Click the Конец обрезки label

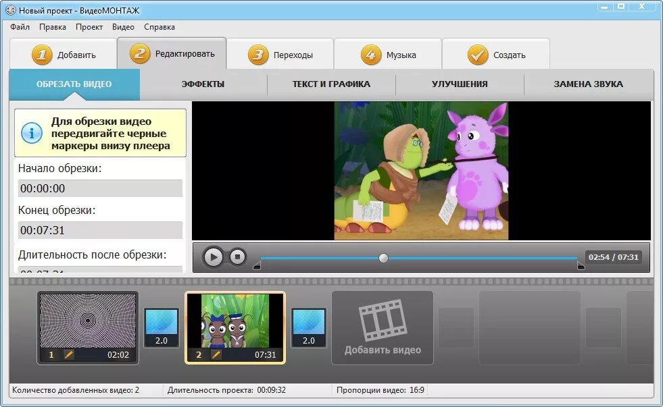point(57,211)
